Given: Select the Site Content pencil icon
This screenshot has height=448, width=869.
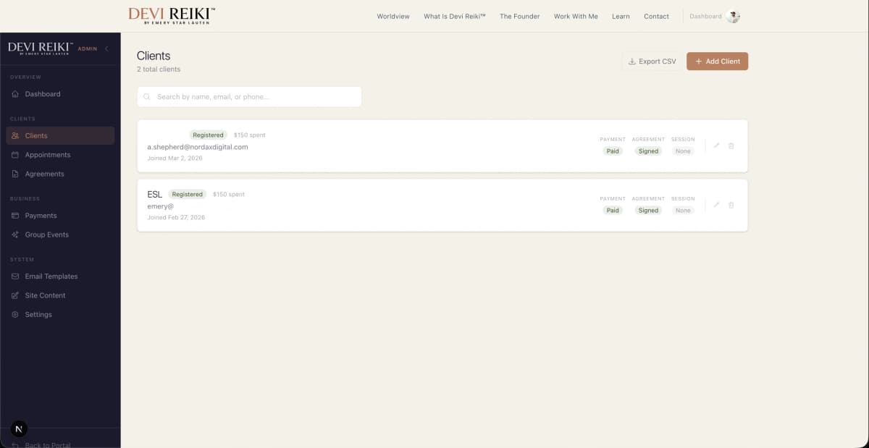Looking at the screenshot, I should [x=15, y=295].
